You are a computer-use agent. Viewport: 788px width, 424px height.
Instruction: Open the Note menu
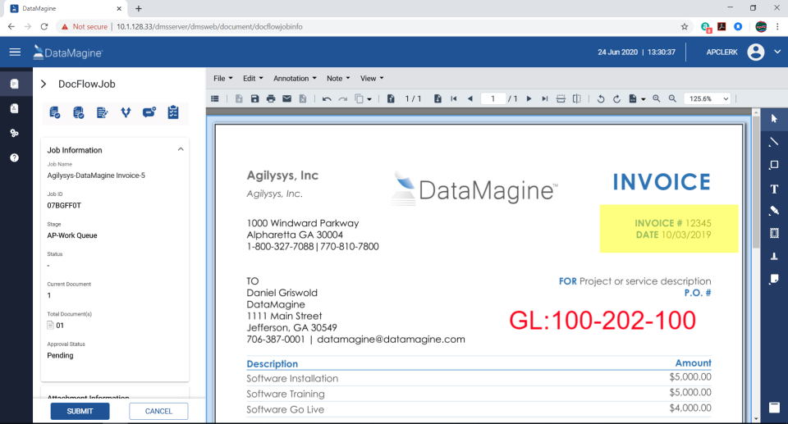338,79
